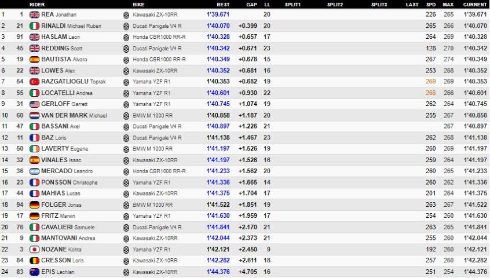Select the BEST column header

pos(223,5)
